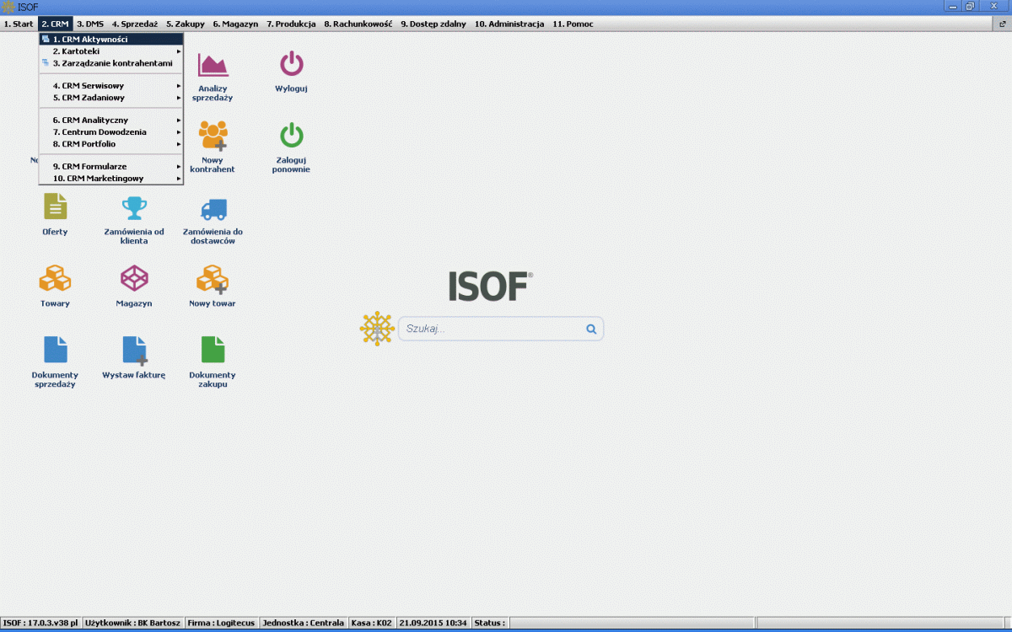
Task: Click the Wyloguj power icon
Action: coord(291,65)
